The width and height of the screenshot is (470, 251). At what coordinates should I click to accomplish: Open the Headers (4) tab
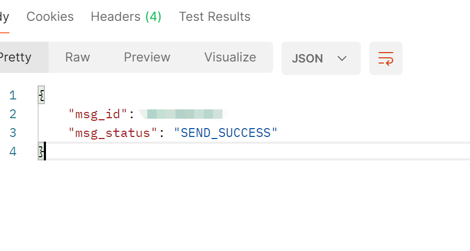point(126,17)
